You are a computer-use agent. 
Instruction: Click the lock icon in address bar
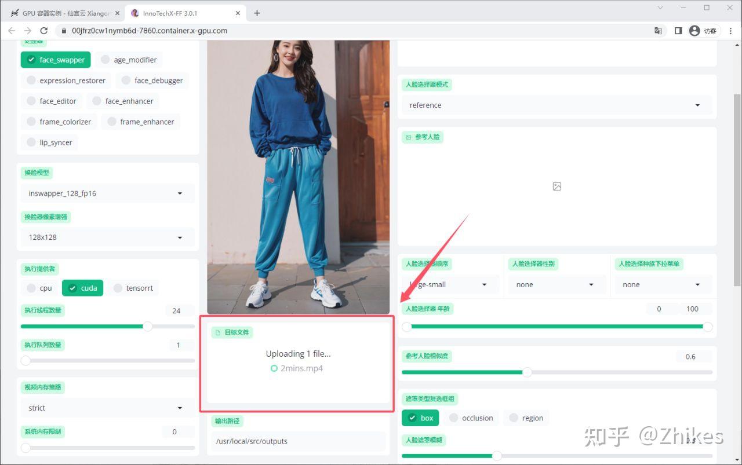(x=63, y=31)
